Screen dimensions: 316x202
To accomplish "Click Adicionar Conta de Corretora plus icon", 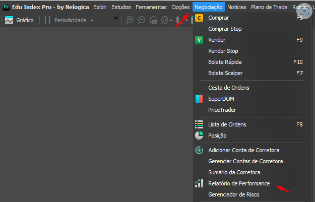I will tap(199, 150).
